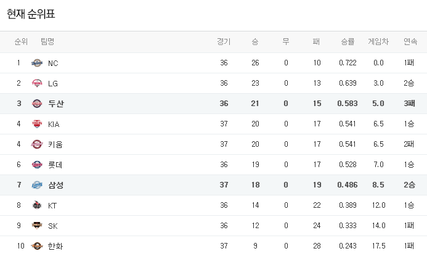This screenshot has width=427, height=267.
Task: Open the 두산 team name link
Action: [55, 104]
